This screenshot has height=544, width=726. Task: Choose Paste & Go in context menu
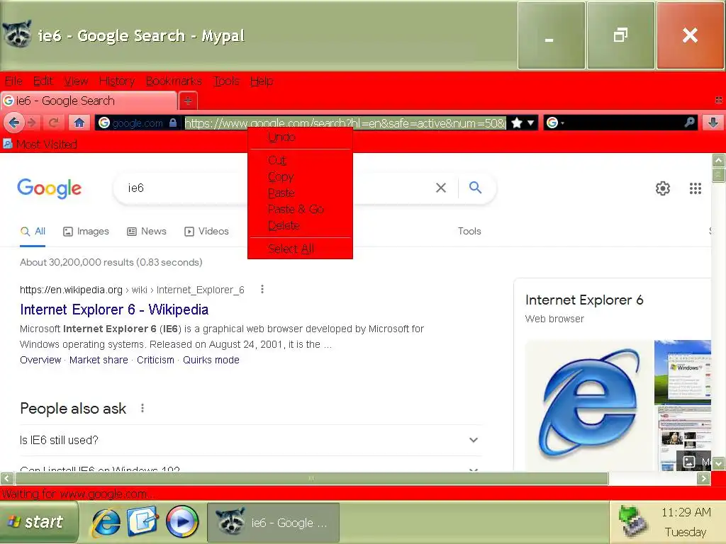[300, 209]
